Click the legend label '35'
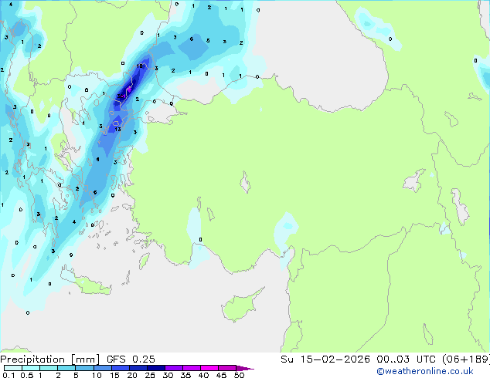Screen dimensions: 490x378 (x=185, y=375)
